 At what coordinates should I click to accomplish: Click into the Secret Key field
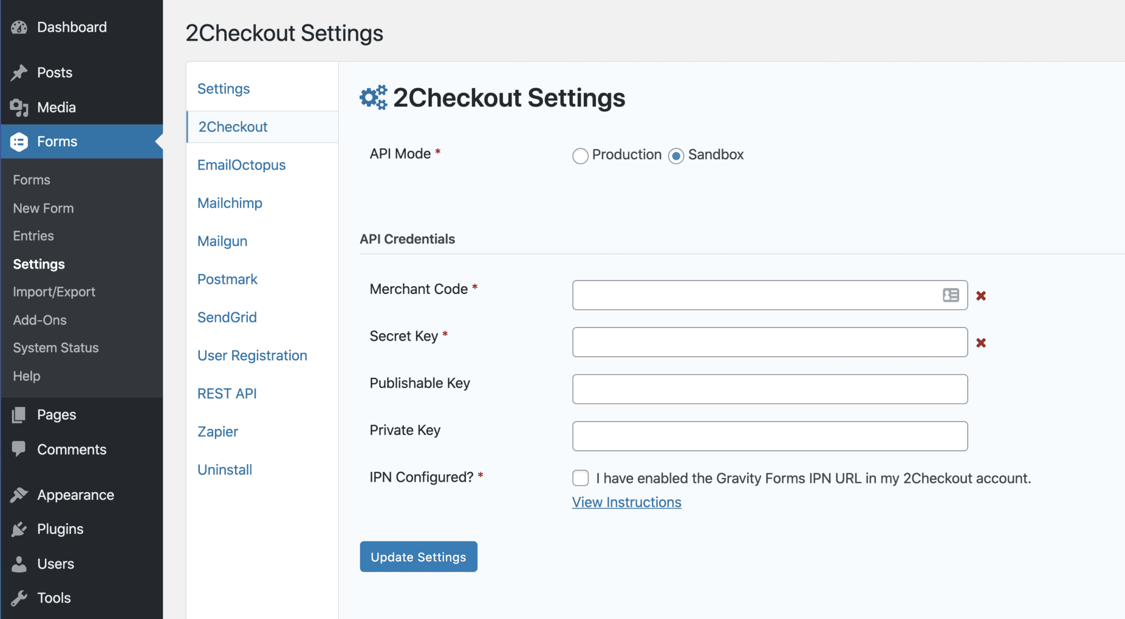[x=769, y=342]
